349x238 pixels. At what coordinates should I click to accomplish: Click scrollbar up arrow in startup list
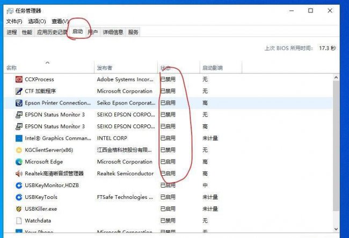336,78
